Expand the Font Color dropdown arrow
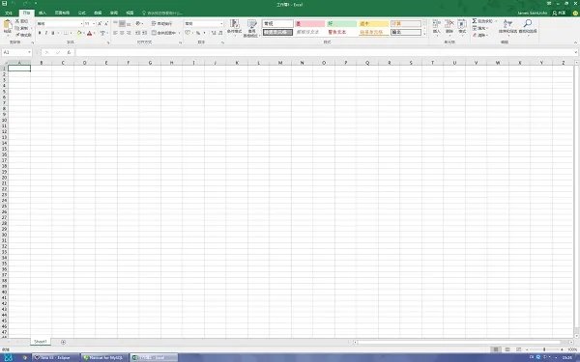Screen dimensions: 580x362 coord(95,33)
